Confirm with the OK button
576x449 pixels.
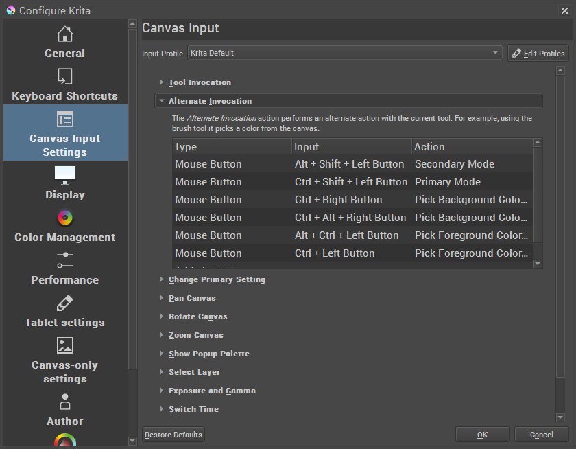pos(482,435)
